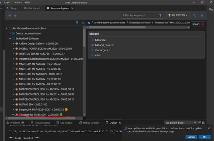Click orange update badge beside SimpleLink MSP432E4
This screenshot has height=141, width=214.
click(66, 110)
